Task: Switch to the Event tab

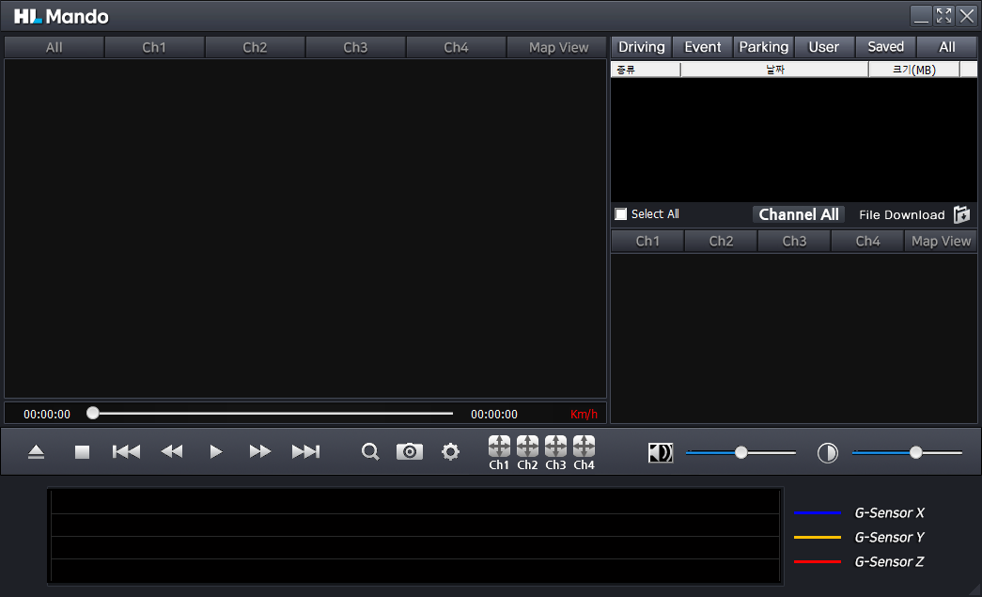Action: (x=703, y=47)
